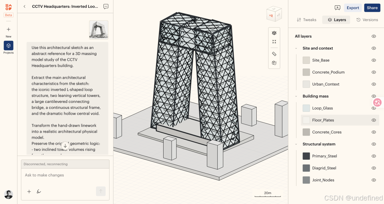Viewport: 384px width, 204px height.
Task: Click the Loop_Glass color swatch
Action: pyautogui.click(x=306, y=108)
